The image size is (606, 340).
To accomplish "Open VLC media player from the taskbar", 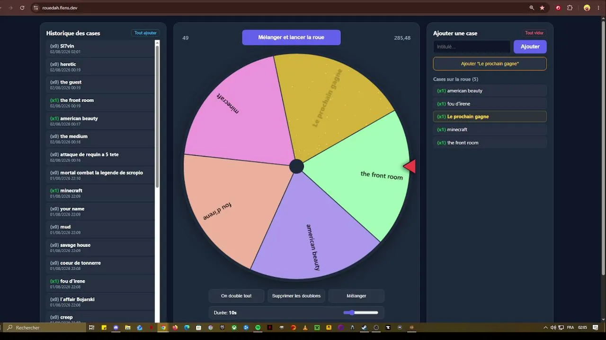I will (x=304, y=327).
